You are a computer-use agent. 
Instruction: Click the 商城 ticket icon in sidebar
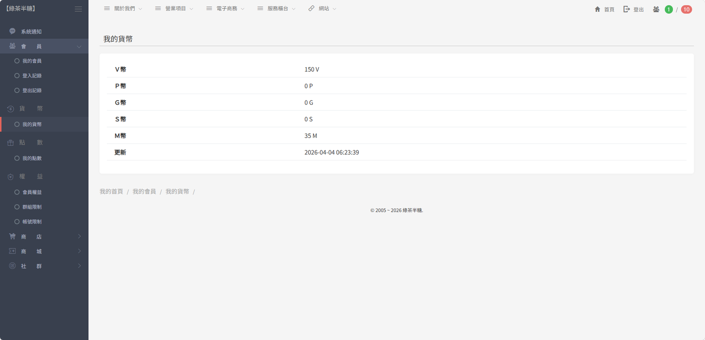tap(12, 251)
